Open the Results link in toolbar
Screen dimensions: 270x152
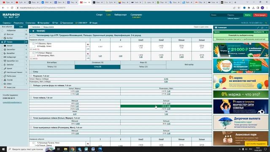(19, 23)
